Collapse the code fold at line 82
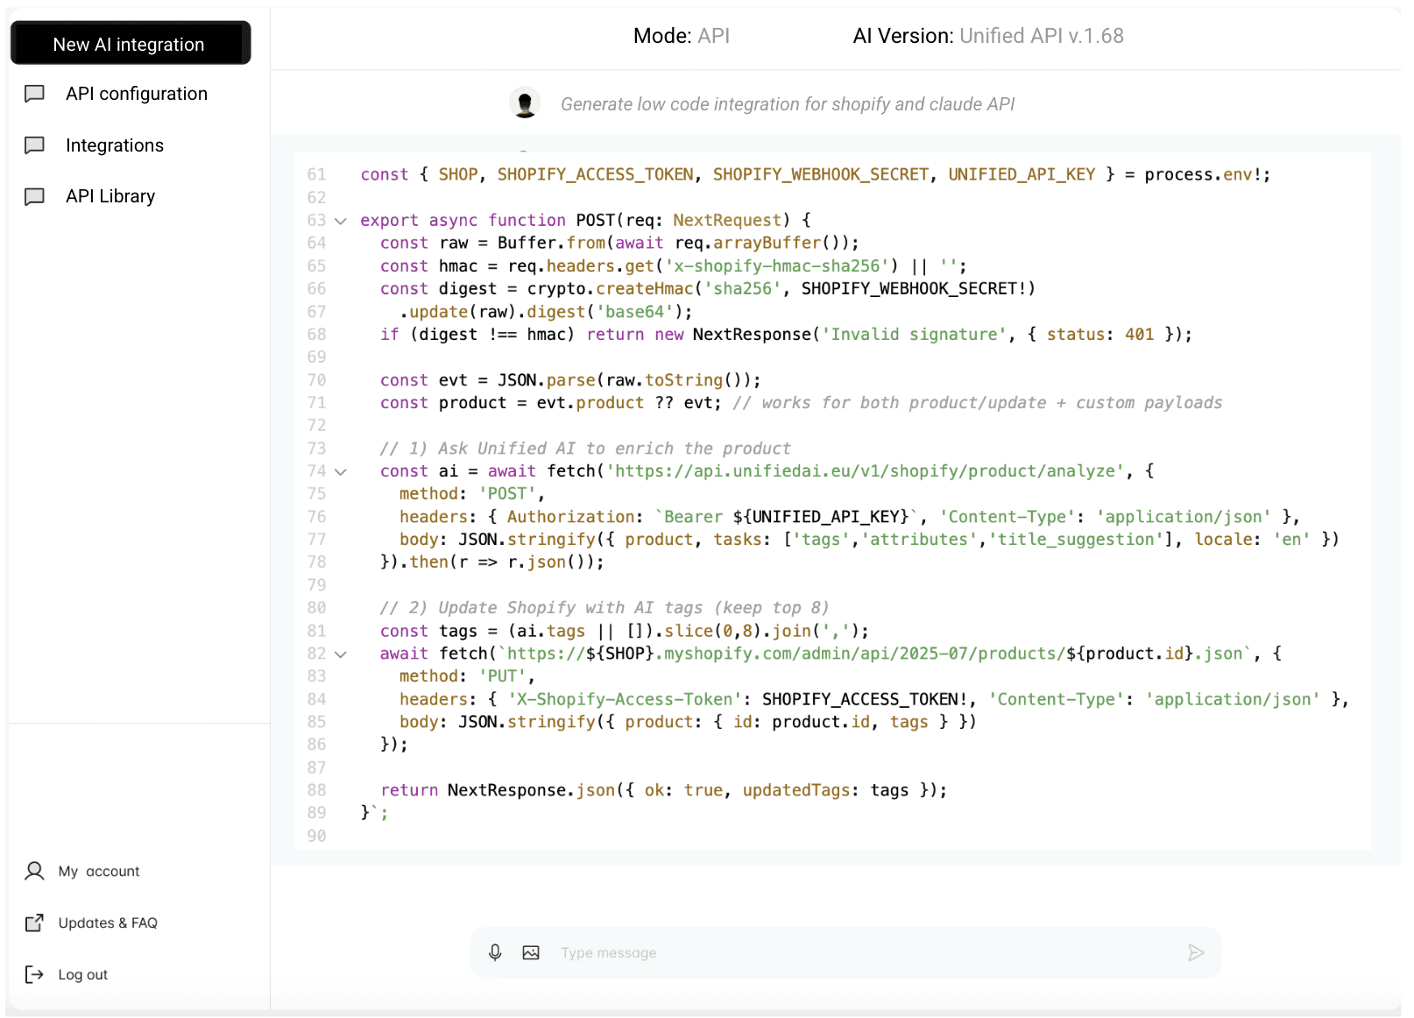Viewport: 1414px width, 1018px height. point(341,654)
